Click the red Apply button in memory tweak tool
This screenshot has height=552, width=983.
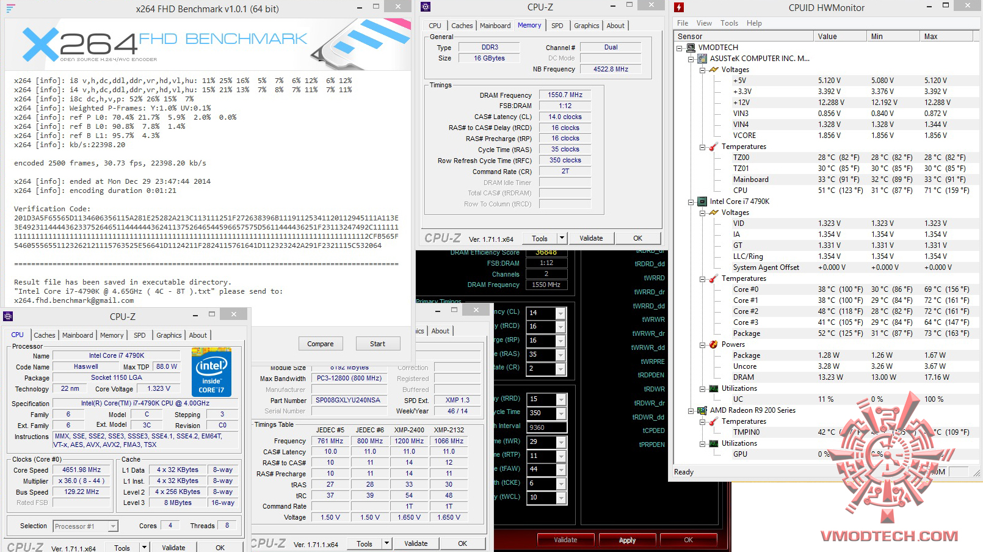click(x=627, y=540)
